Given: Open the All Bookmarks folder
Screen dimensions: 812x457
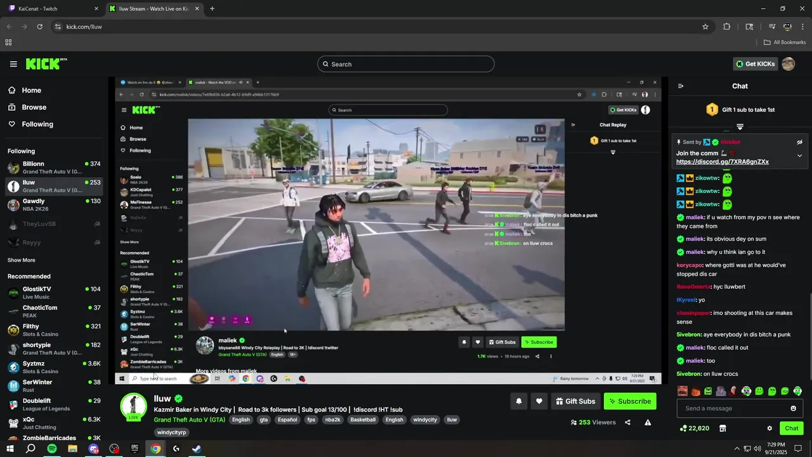Looking at the screenshot, I should [x=785, y=43].
